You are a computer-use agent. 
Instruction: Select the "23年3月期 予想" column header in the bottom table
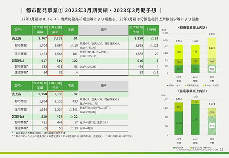coord(55,86)
